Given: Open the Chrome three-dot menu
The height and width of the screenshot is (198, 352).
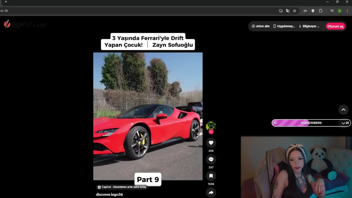Looking at the screenshot, I should [x=347, y=11].
